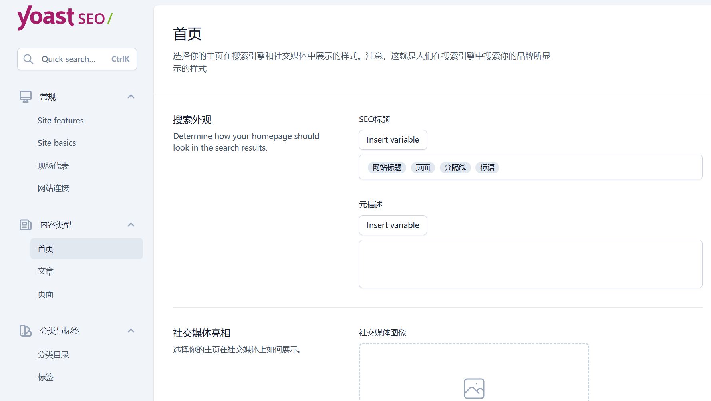Image resolution: width=711 pixels, height=401 pixels.
Task: Select the 网站标题 variable tag
Action: click(x=387, y=167)
